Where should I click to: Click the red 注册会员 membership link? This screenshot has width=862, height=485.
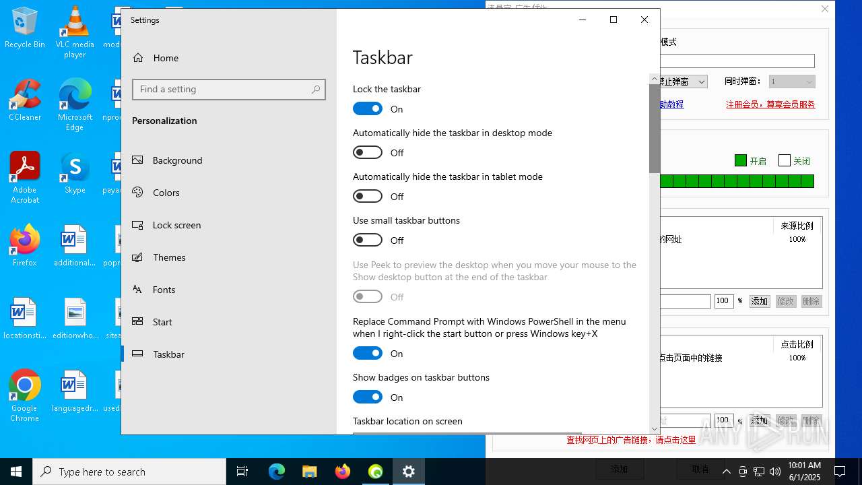770,104
